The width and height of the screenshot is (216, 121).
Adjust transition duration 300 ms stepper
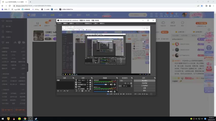(131, 86)
